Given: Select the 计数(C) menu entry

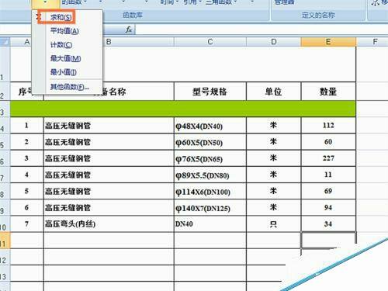Looking at the screenshot, I should click(61, 45).
